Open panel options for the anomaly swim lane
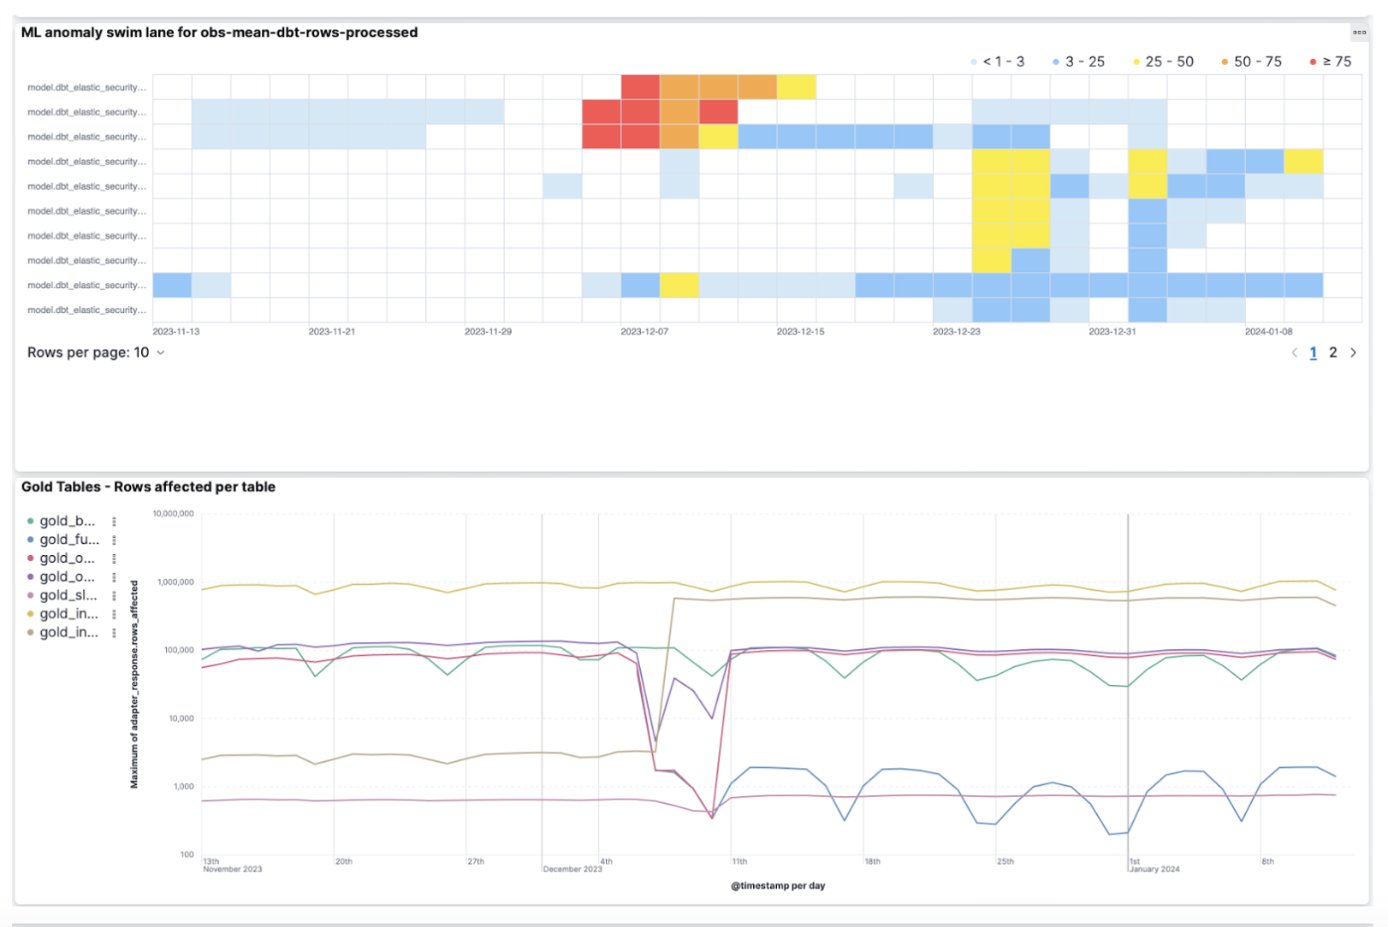Screen dimensions: 1388x927 [1359, 32]
